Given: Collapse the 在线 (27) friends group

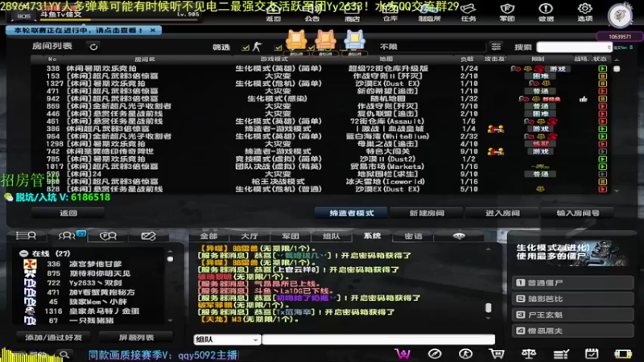Looking at the screenshot, I should pos(24,253).
